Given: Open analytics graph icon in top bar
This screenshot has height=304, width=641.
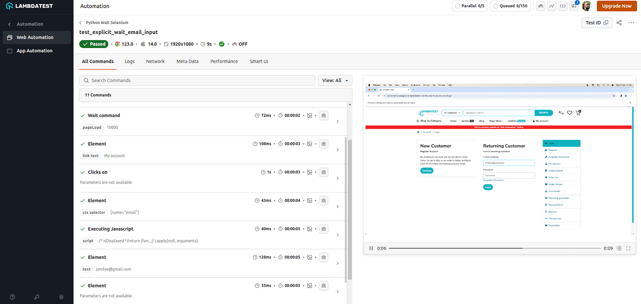Looking at the screenshot, I should 552,6.
